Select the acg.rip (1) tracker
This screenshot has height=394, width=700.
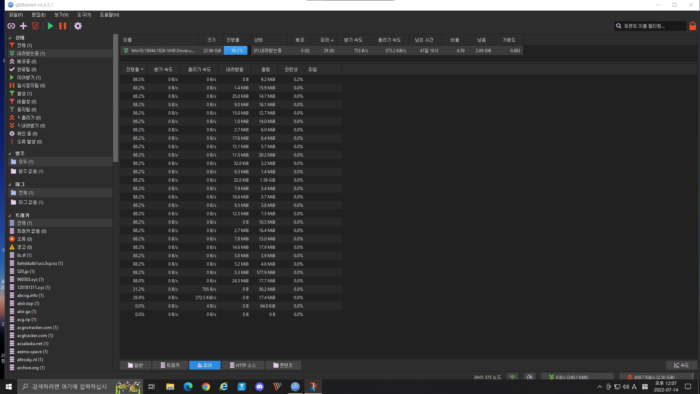click(x=60, y=319)
